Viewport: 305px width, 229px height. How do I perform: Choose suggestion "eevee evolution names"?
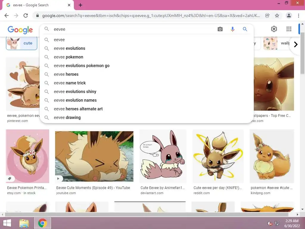pyautogui.click(x=147, y=100)
